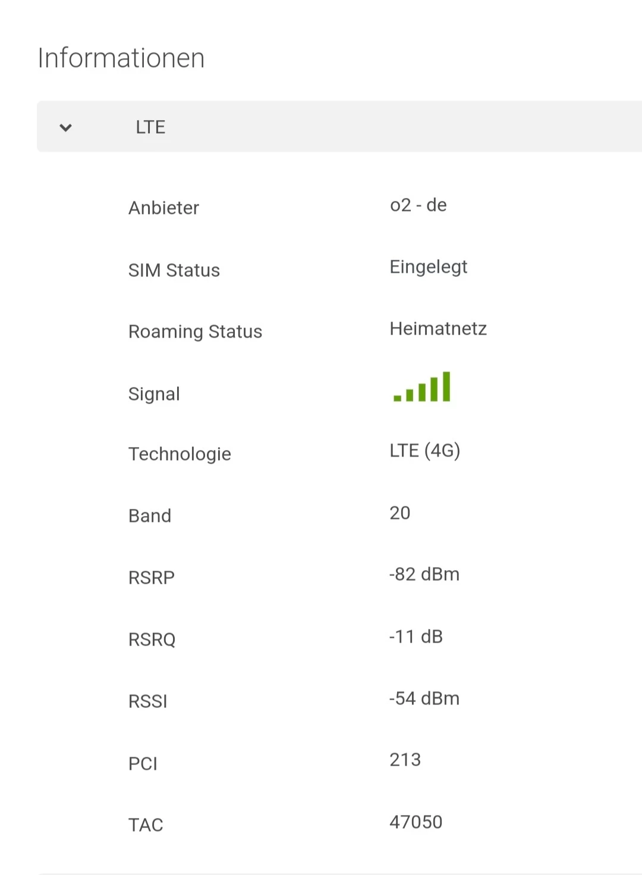Click the RSSI value -54 dBm
Image resolution: width=642 pixels, height=875 pixels.
pyautogui.click(x=424, y=698)
